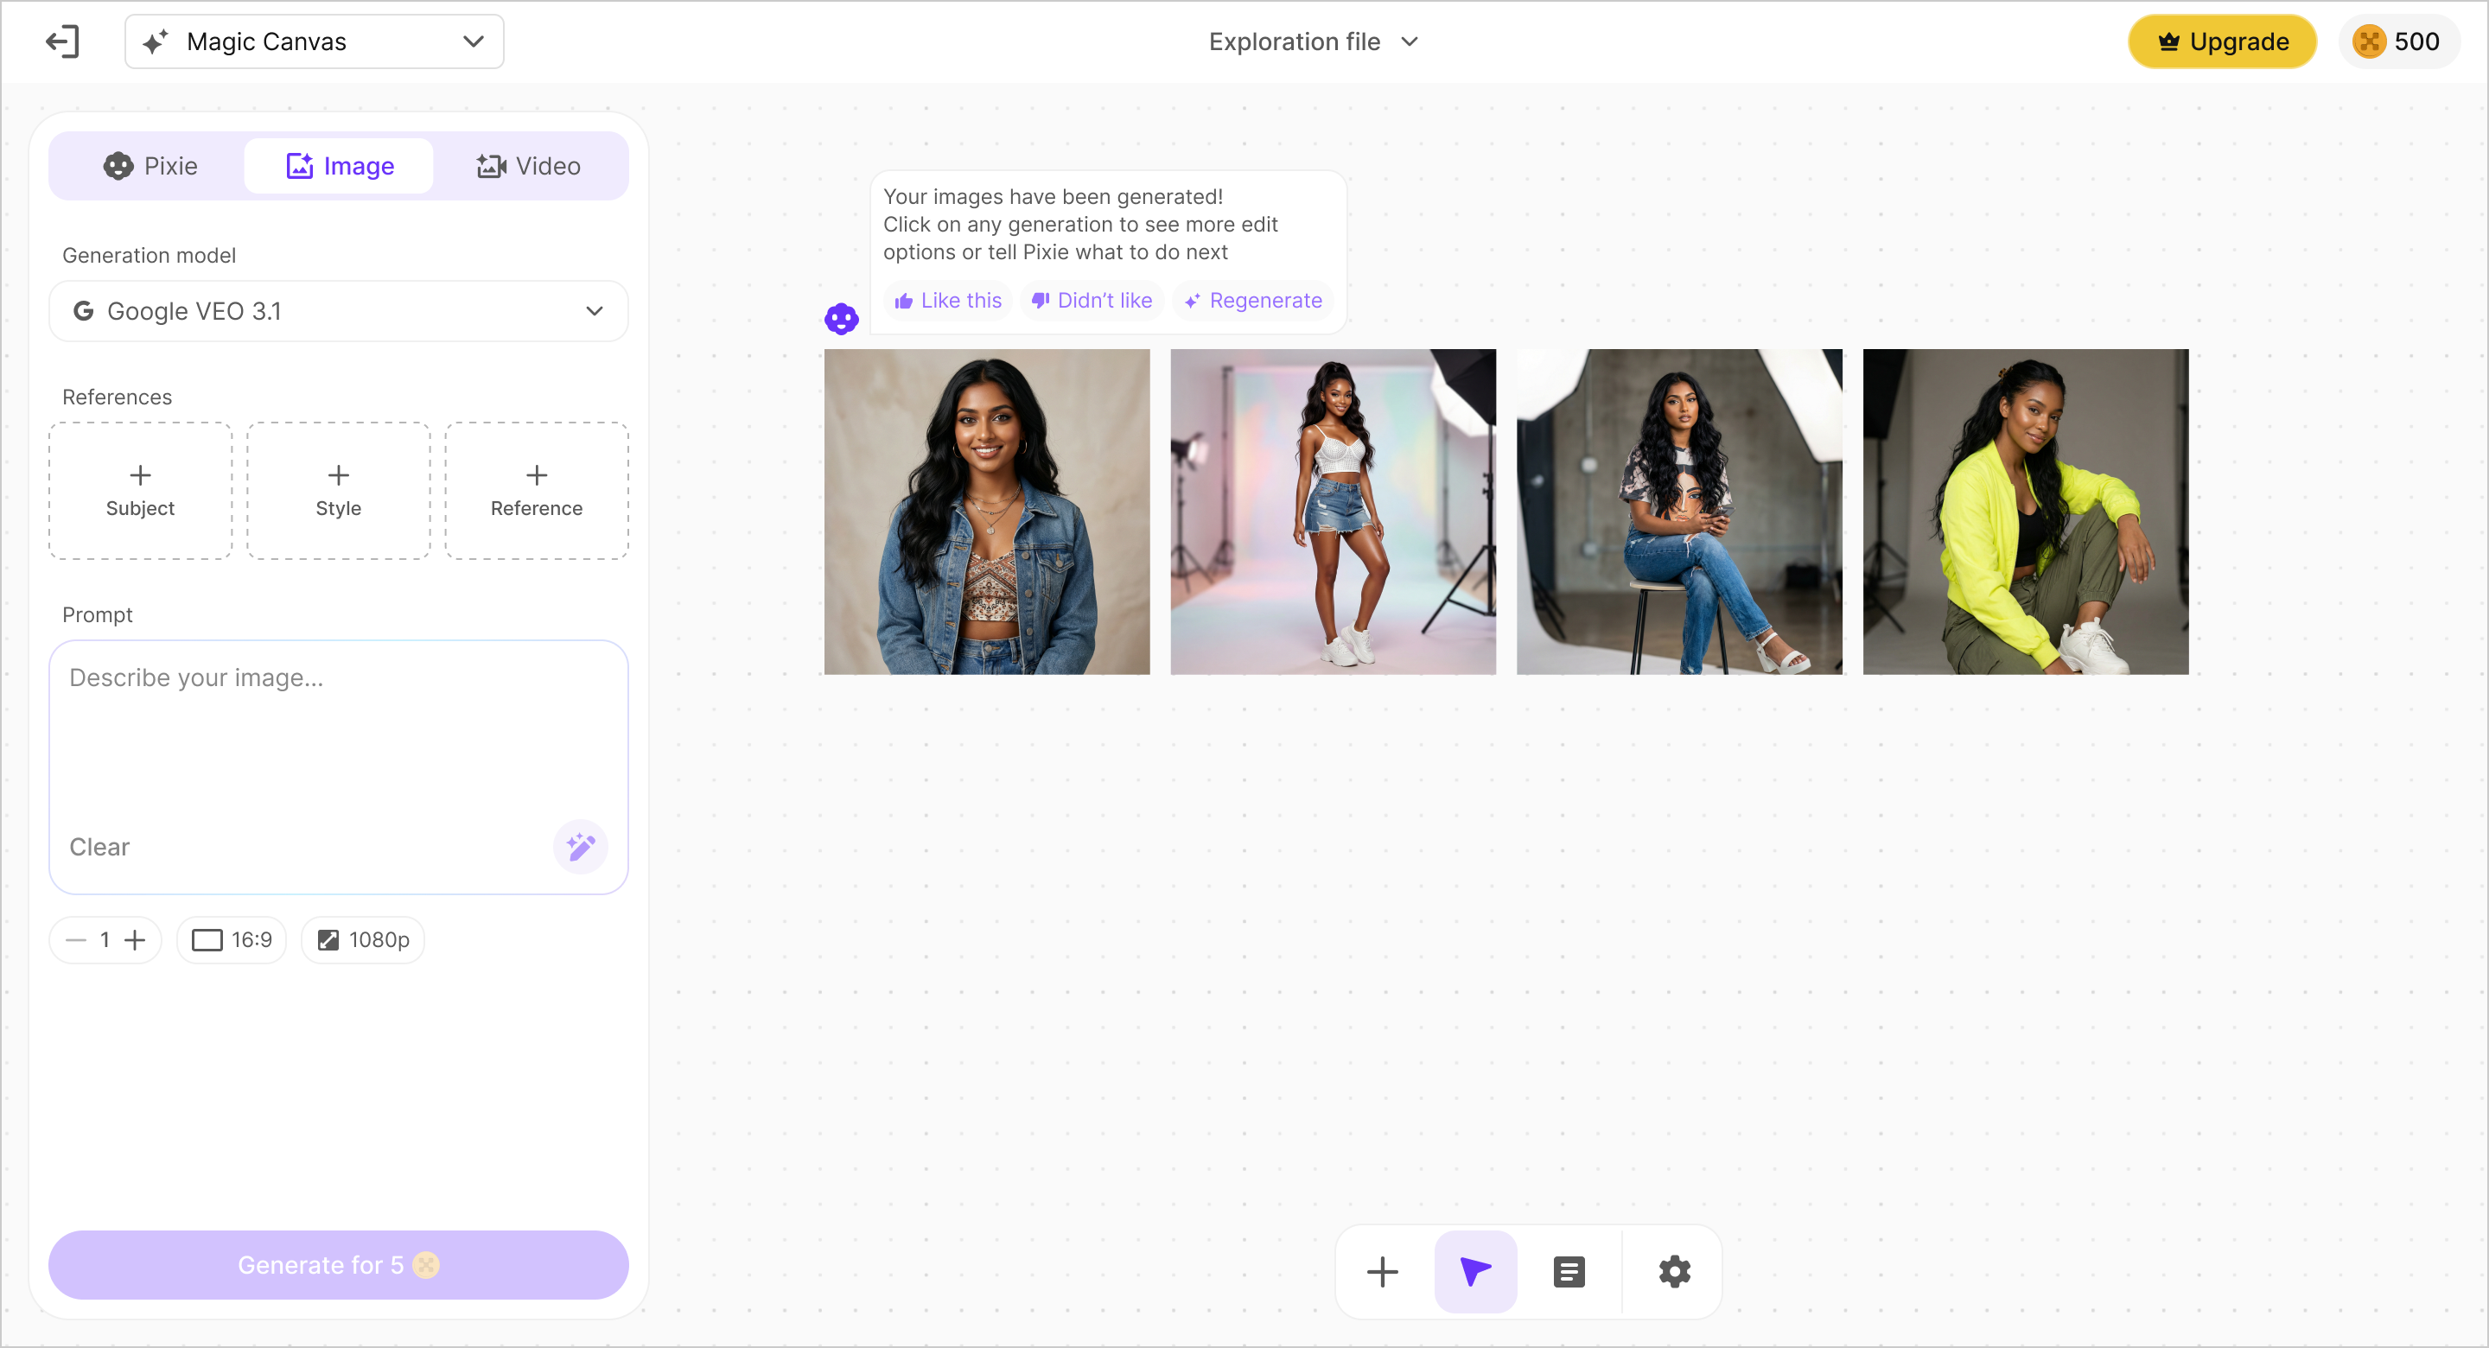Click the Upgrade button
The image size is (2489, 1348).
(2221, 41)
